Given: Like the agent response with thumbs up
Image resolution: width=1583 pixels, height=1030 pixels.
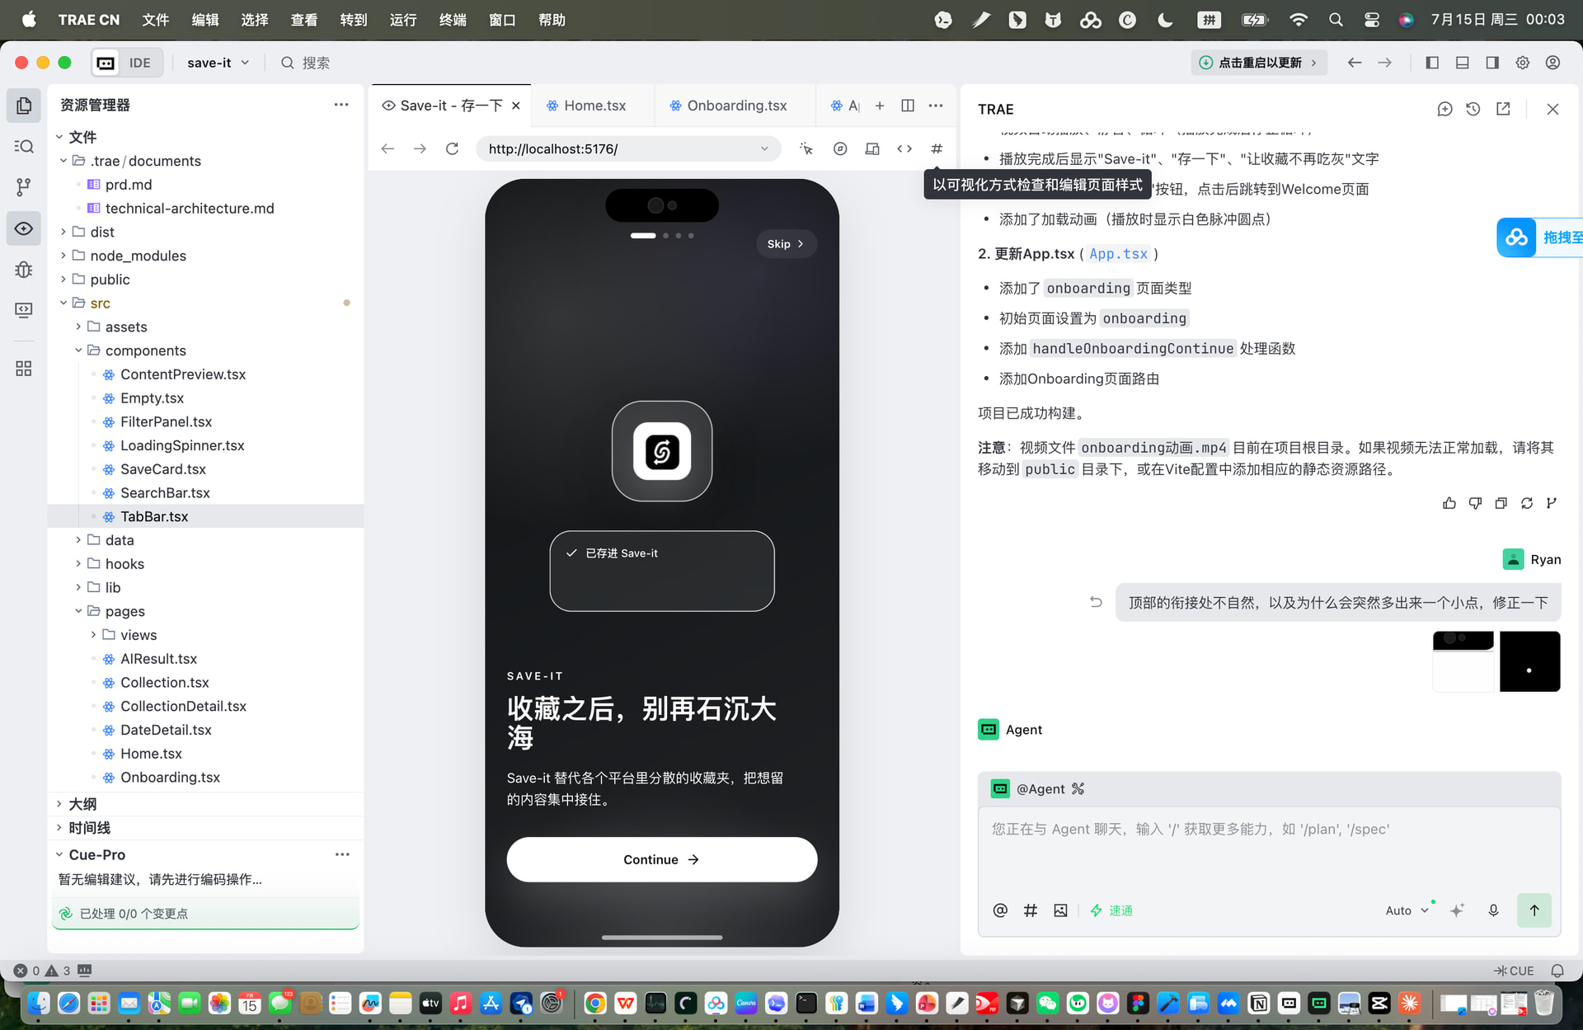Looking at the screenshot, I should (1449, 503).
